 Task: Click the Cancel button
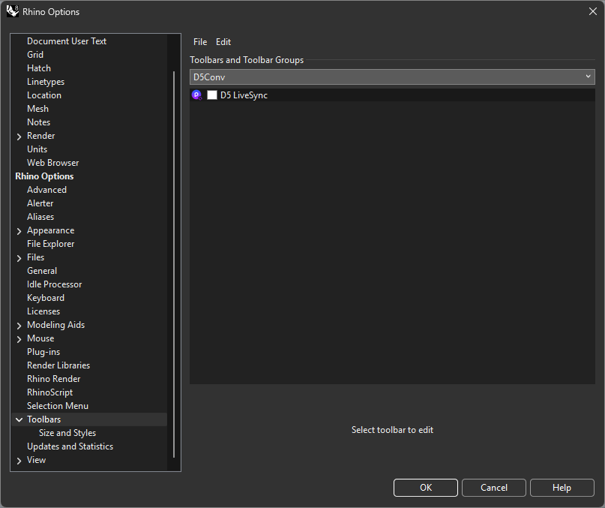494,488
